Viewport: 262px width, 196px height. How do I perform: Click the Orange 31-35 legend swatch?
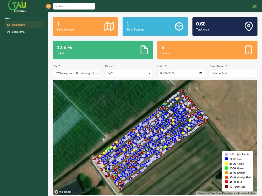(x=226, y=173)
